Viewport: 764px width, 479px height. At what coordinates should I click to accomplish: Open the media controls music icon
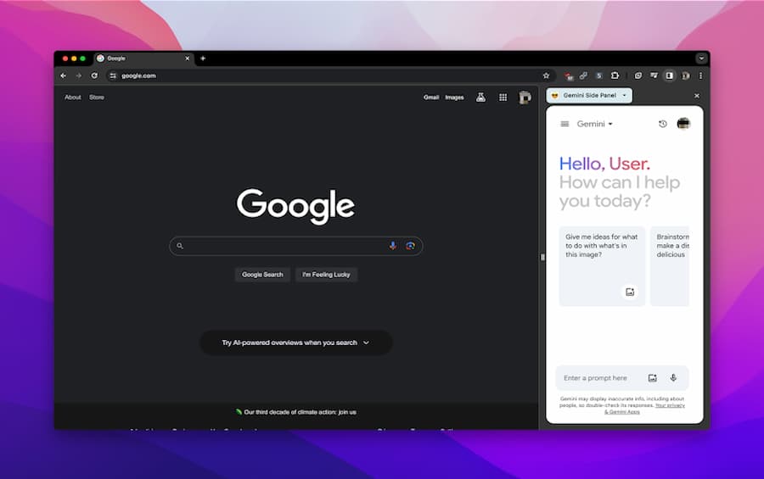click(x=654, y=75)
